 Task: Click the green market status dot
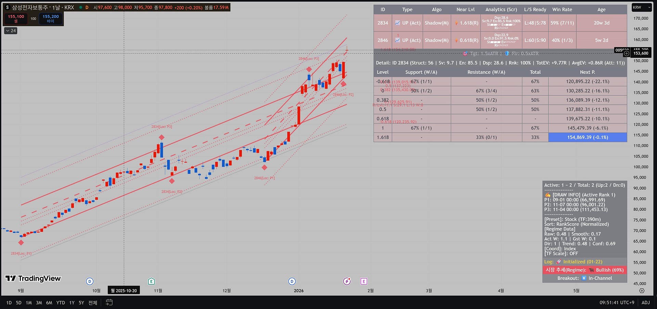point(80,7)
